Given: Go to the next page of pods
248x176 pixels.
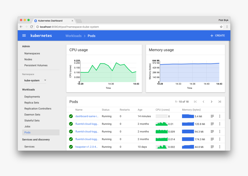Looking at the screenshot, I should (211, 102).
